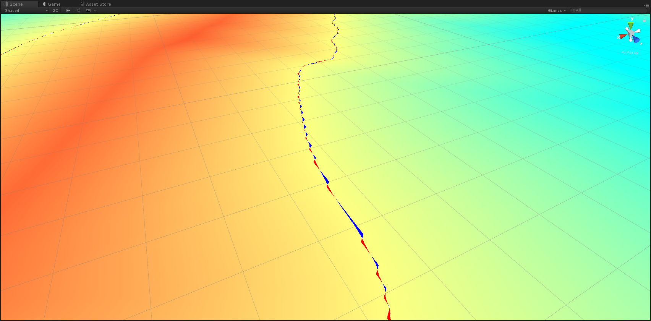Screen dimensions: 651x321
Task: Click the green Y axis cone on gizmo
Action: tap(631, 25)
